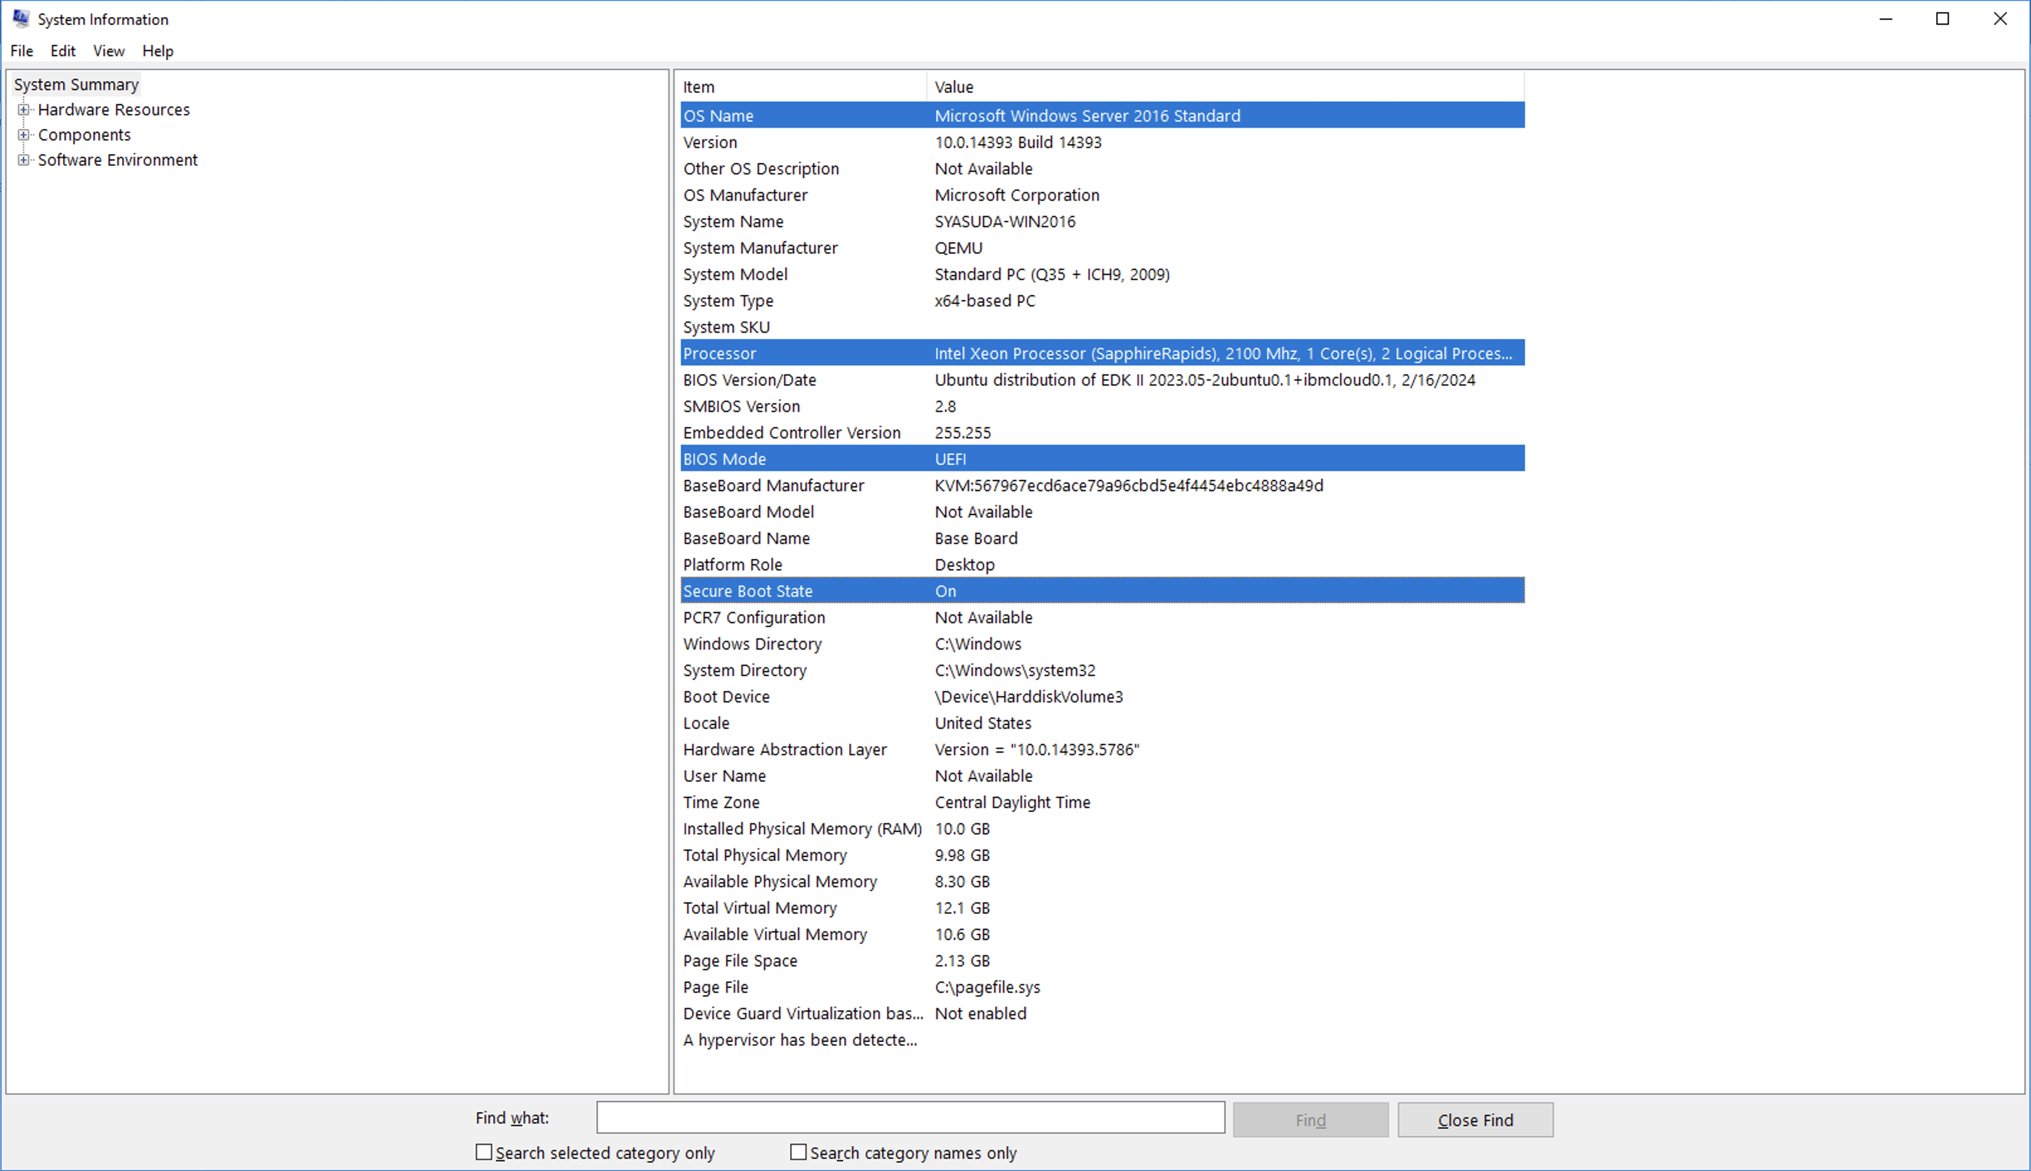Image resolution: width=2031 pixels, height=1171 pixels.
Task: Open the Edit menu
Action: coord(63,51)
